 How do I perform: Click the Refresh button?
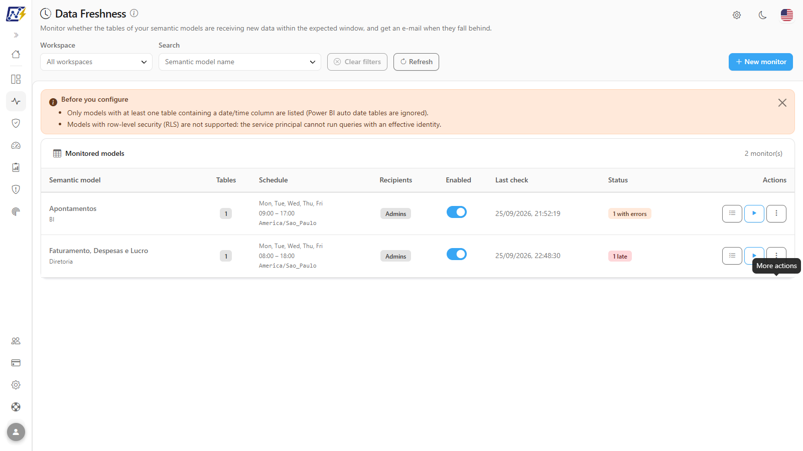tap(416, 62)
